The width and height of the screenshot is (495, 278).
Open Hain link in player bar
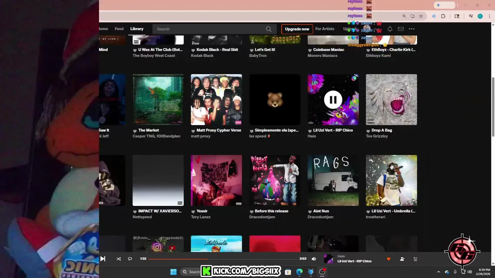click(341, 256)
